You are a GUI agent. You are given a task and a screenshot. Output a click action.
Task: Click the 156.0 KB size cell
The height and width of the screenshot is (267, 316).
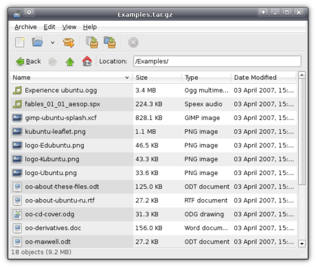click(x=149, y=228)
